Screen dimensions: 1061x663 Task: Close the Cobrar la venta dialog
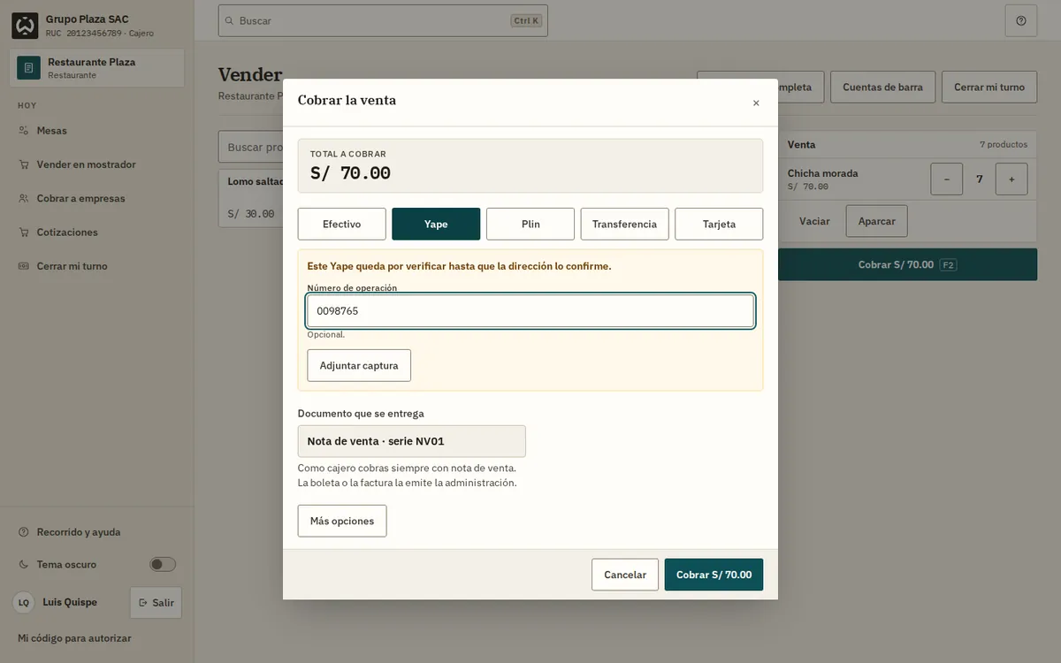tap(756, 103)
